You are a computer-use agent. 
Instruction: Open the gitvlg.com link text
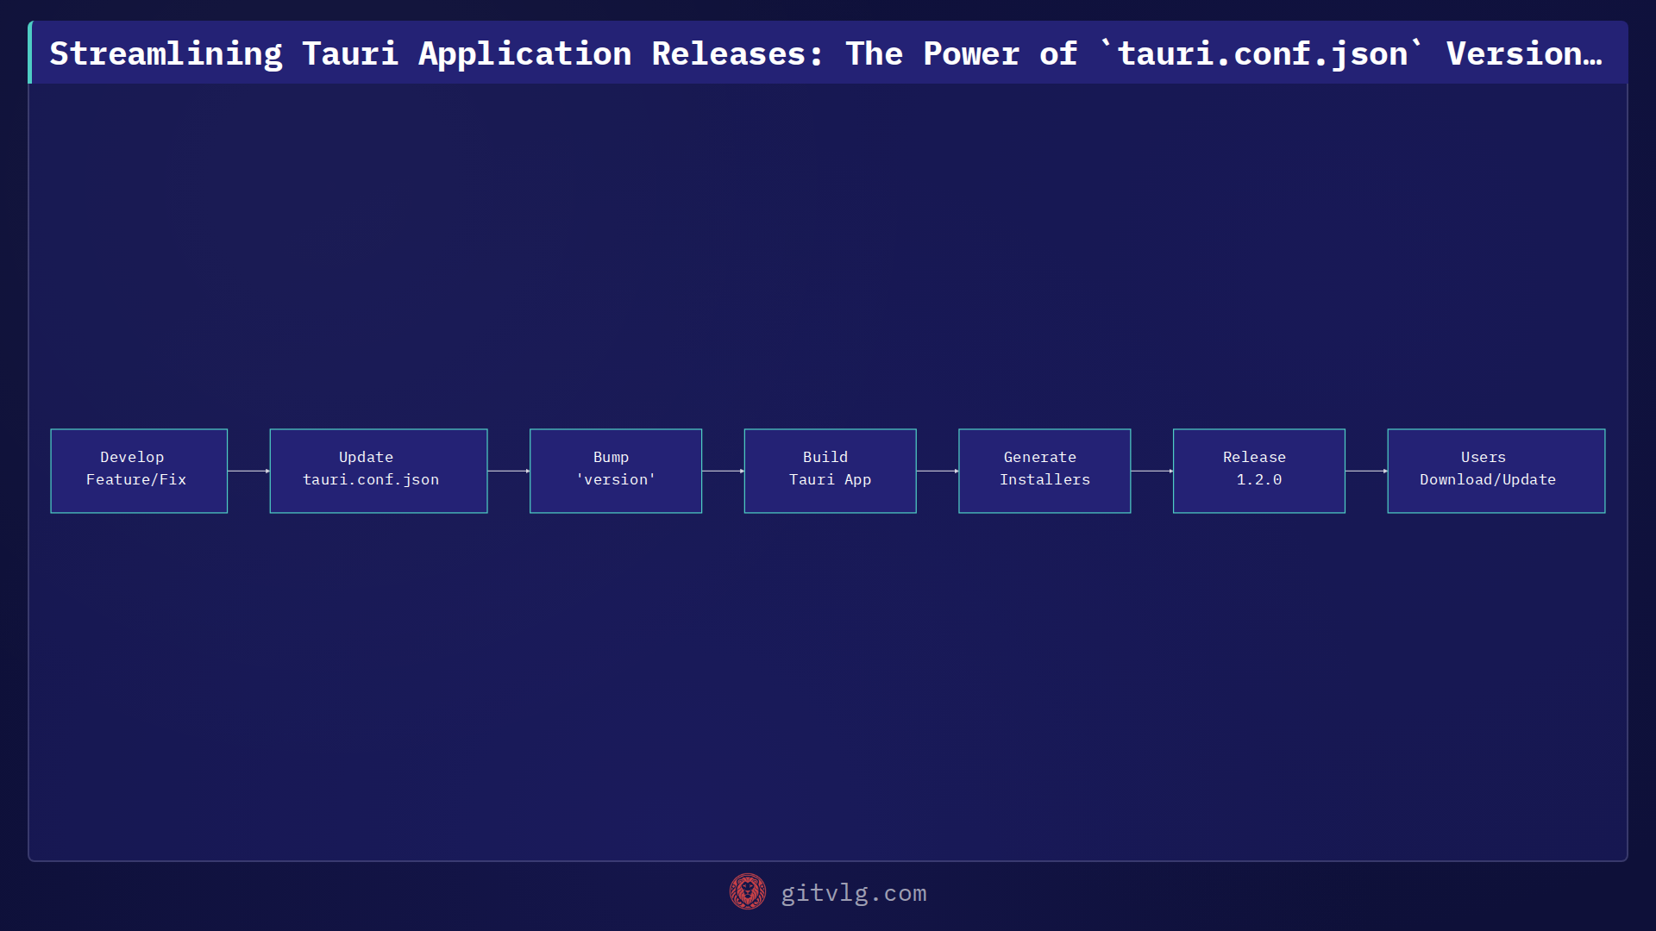[853, 893]
